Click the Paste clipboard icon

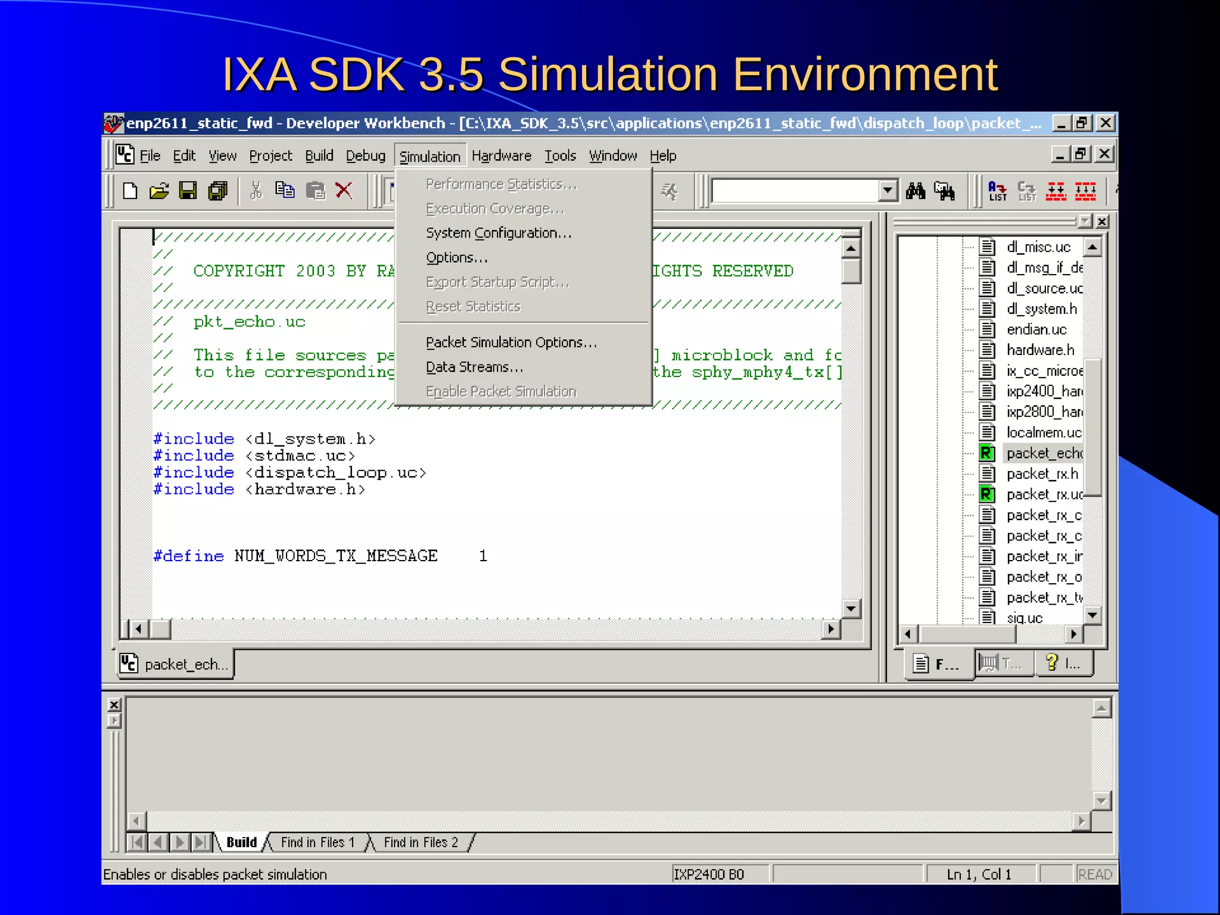(316, 191)
